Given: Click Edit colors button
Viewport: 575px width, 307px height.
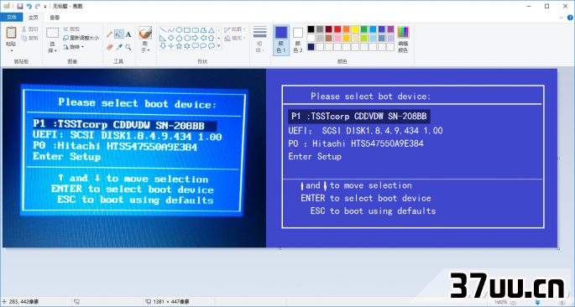Looking at the screenshot, I should pyautogui.click(x=403, y=40).
